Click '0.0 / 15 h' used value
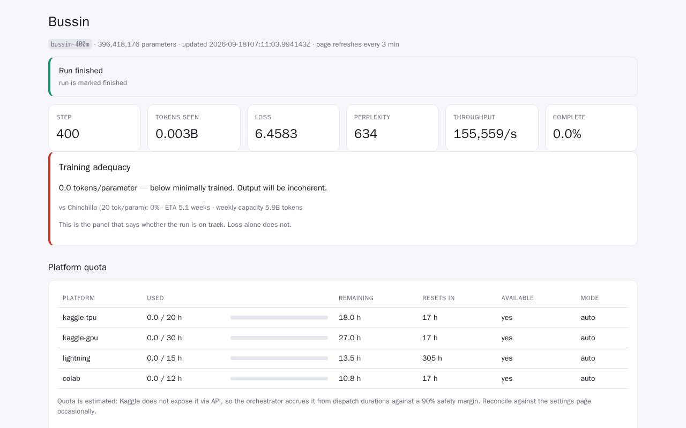Image resolution: width=686 pixels, height=428 pixels. (x=165, y=358)
